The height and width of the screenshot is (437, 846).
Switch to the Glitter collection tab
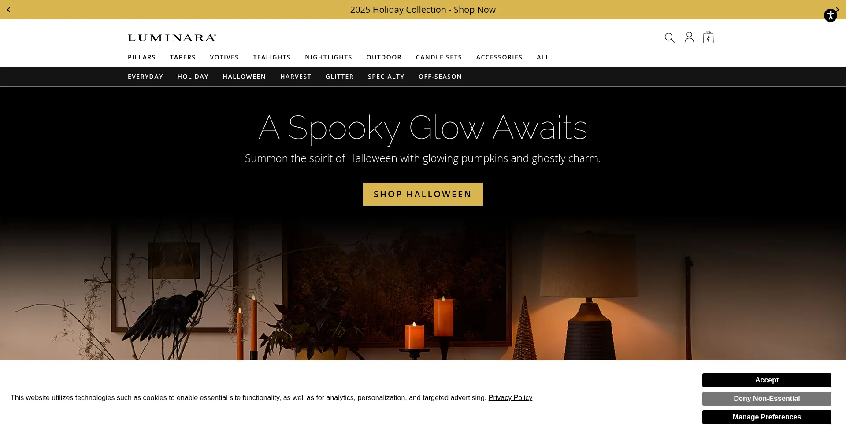point(339,77)
